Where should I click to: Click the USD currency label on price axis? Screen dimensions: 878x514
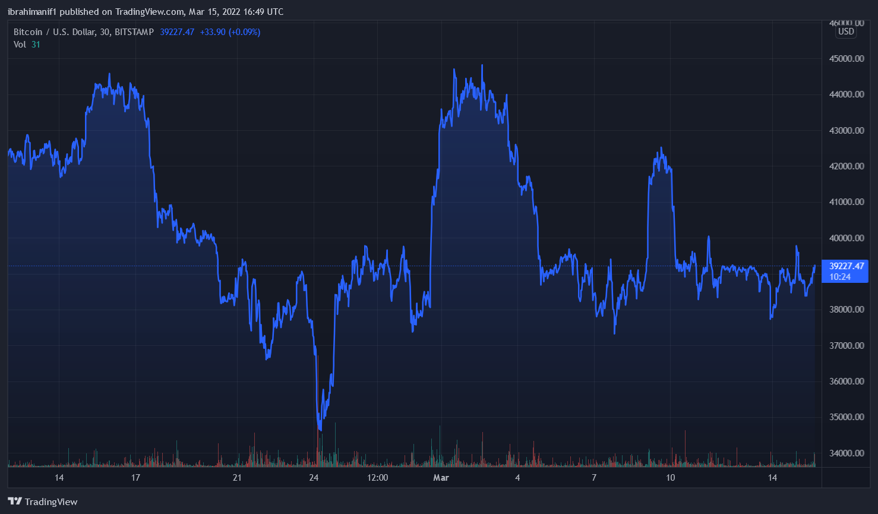(846, 31)
